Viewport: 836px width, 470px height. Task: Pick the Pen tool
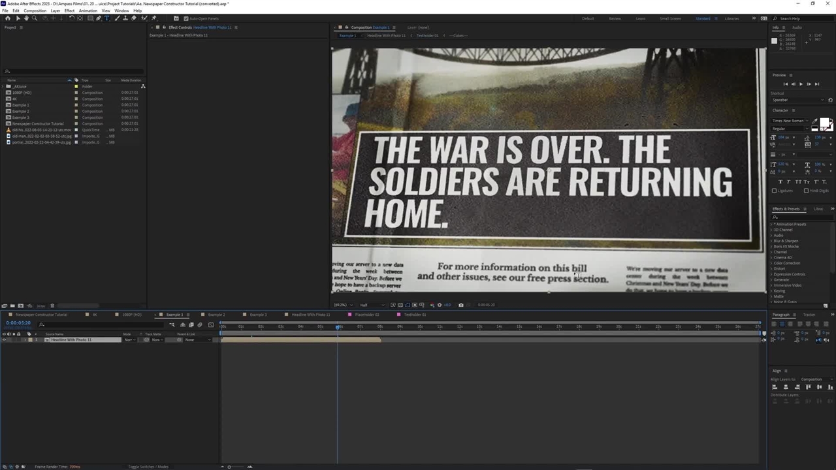(x=99, y=18)
